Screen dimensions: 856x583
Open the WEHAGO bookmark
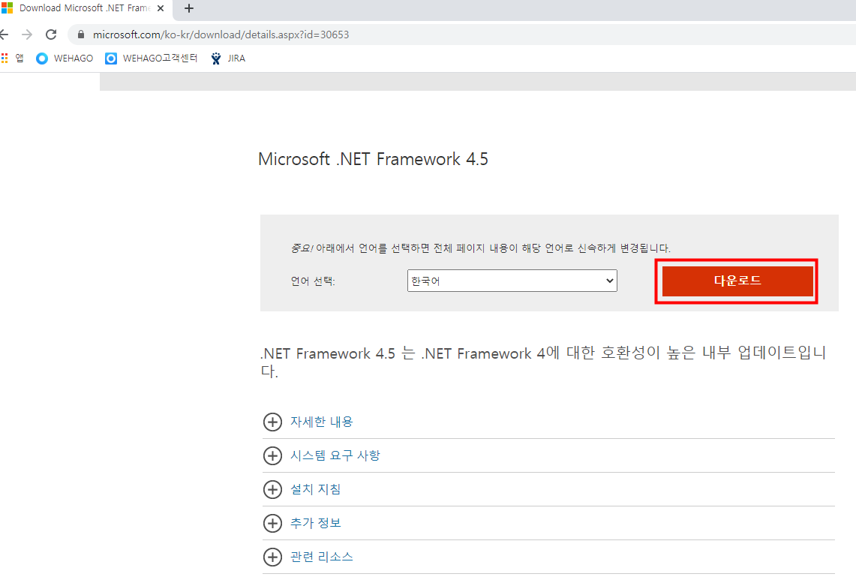(65, 58)
